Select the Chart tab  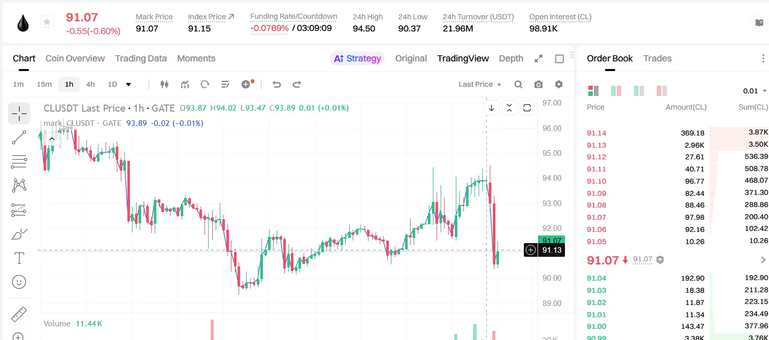point(24,58)
